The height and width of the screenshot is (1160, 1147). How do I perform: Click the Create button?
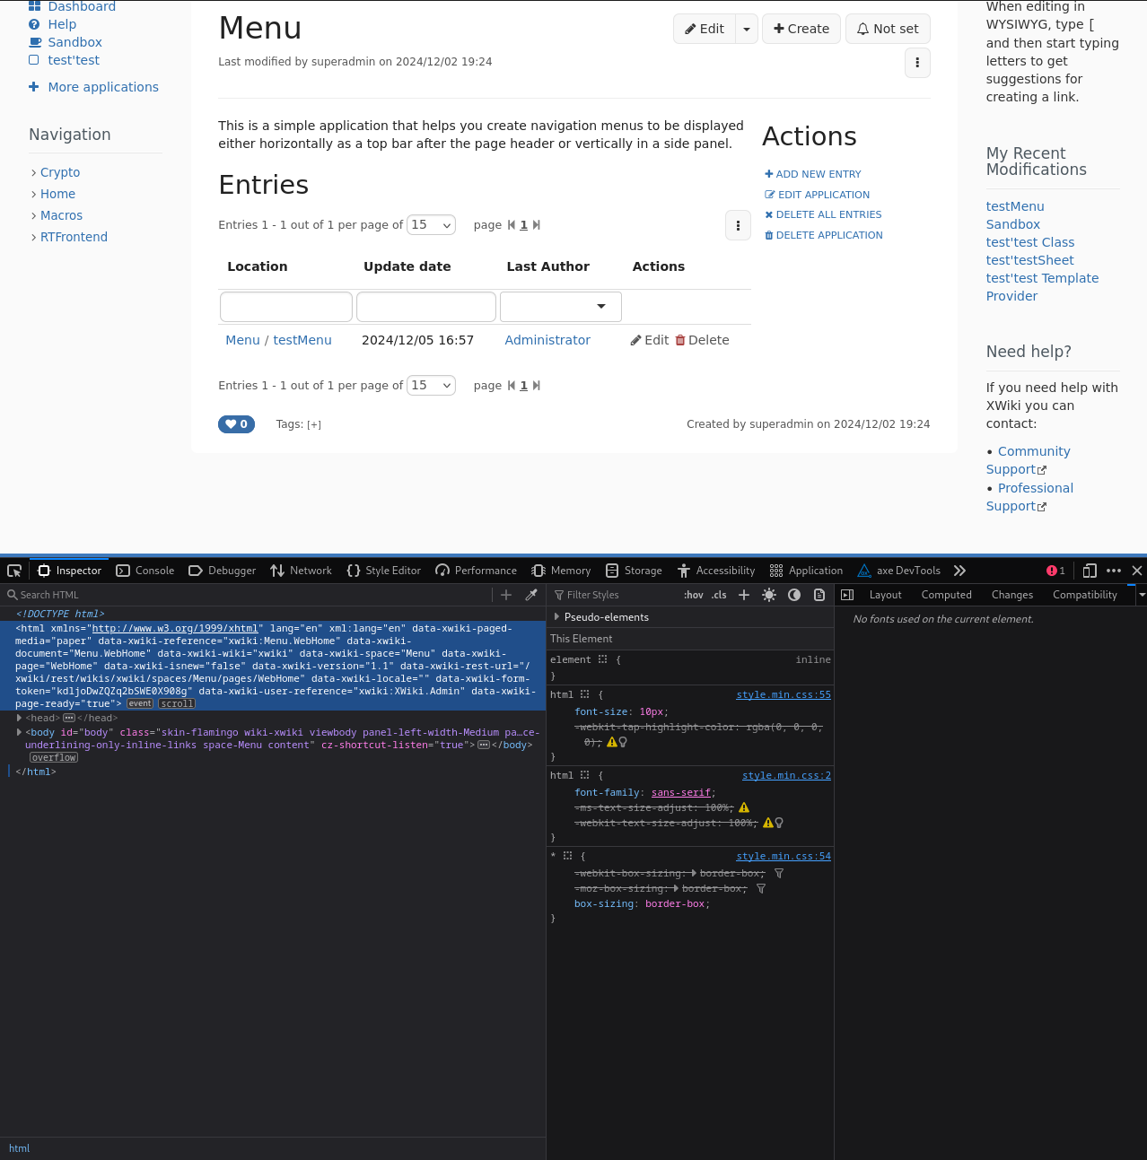801,29
